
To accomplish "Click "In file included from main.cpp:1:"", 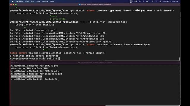I will (x=34, y=30).
